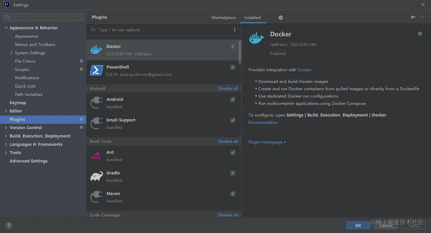Click the Maven plugin plug icon
431x233 pixels.
pos(96,197)
